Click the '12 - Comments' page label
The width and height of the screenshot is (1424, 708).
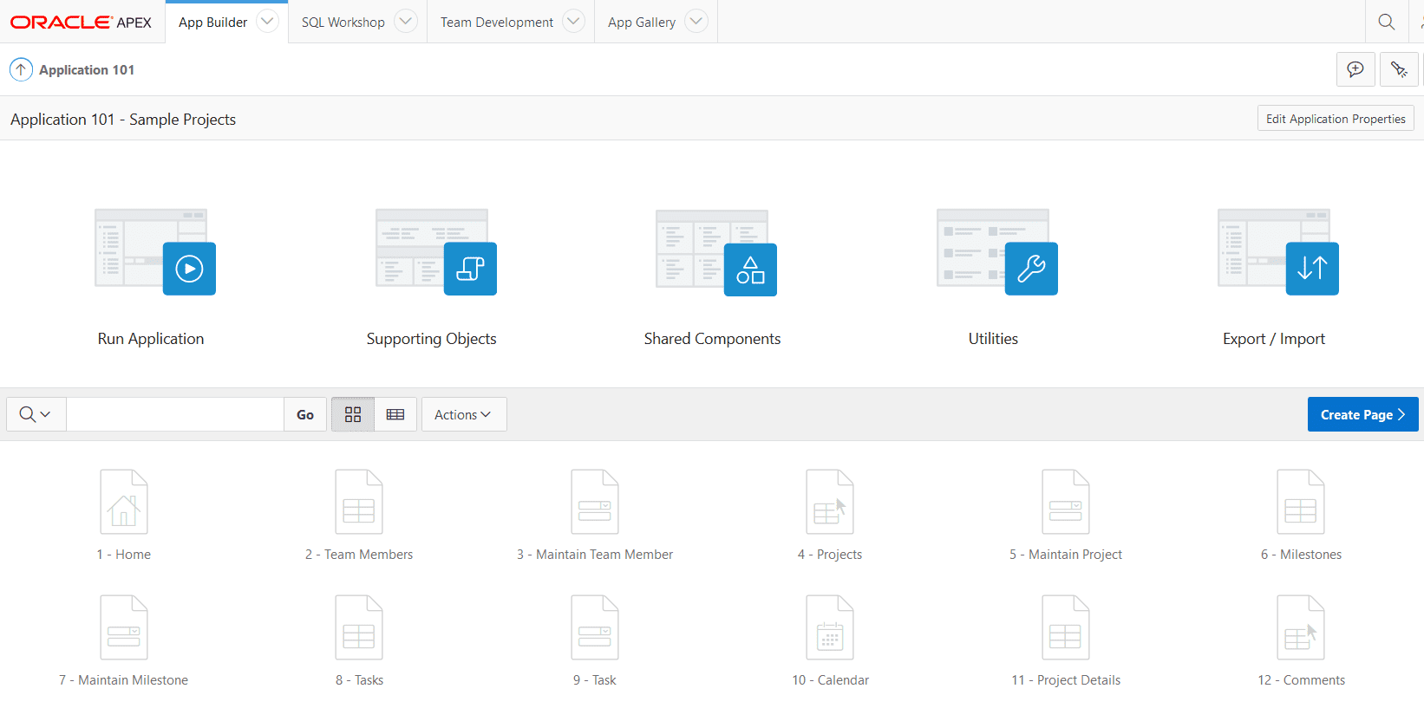coord(1301,680)
